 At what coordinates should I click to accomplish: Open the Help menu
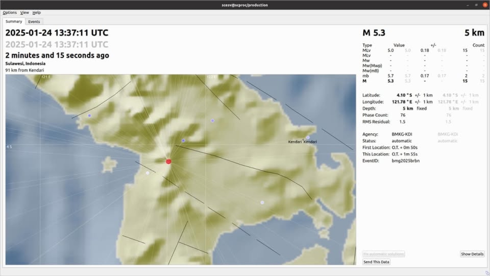click(x=36, y=13)
